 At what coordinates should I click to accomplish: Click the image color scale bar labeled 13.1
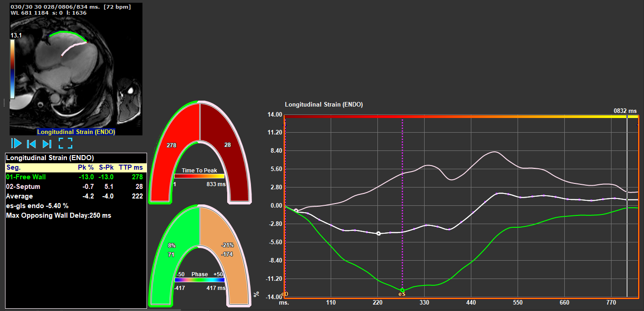pos(12,69)
